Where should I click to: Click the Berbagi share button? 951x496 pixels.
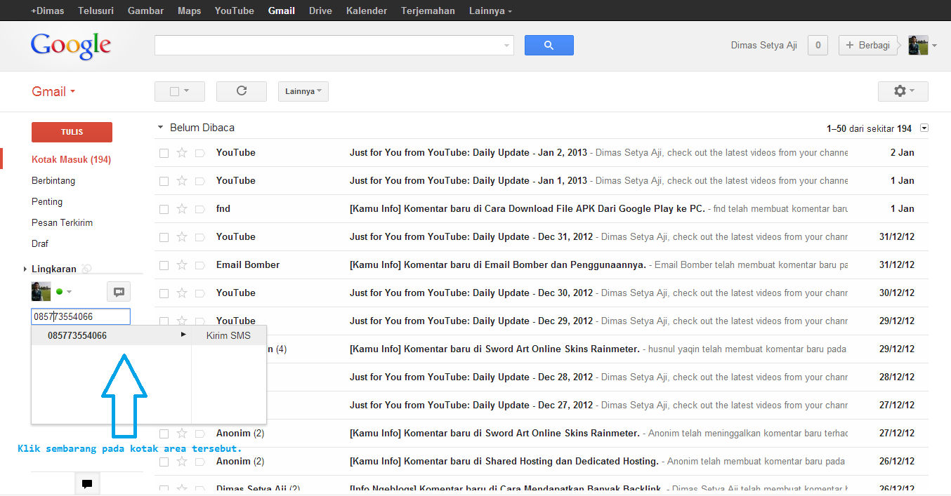[x=868, y=45]
